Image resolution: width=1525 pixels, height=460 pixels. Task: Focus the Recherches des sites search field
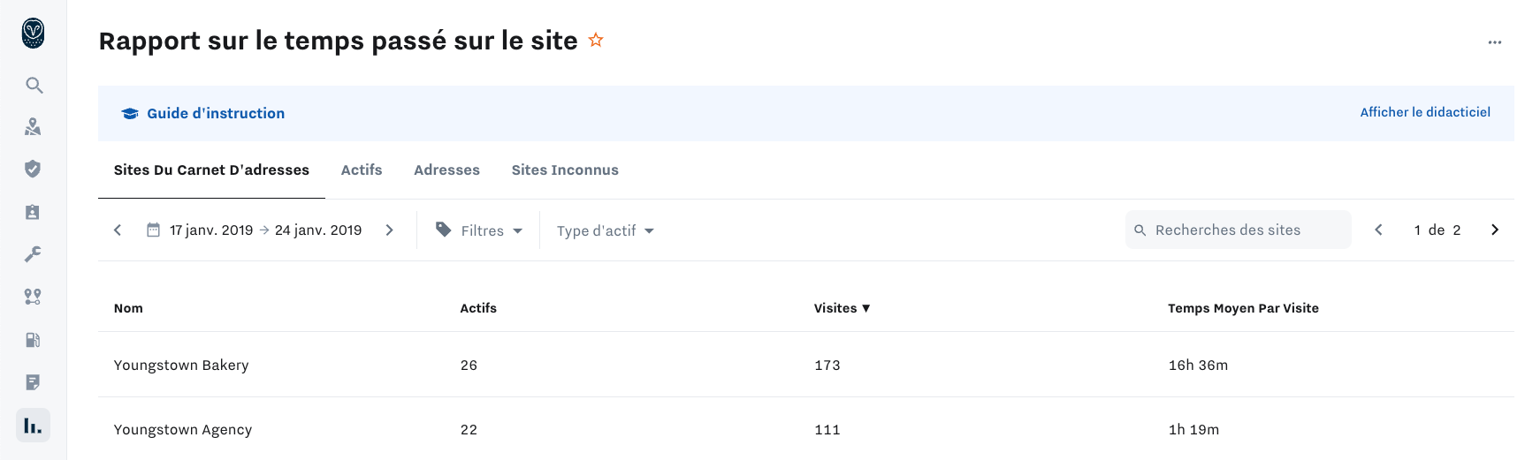pos(1238,230)
